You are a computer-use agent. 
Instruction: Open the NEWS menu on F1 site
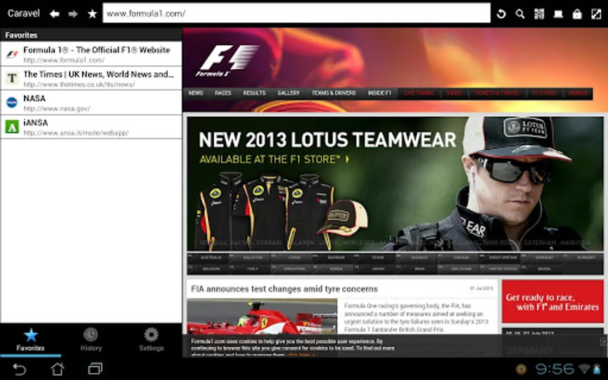(195, 93)
